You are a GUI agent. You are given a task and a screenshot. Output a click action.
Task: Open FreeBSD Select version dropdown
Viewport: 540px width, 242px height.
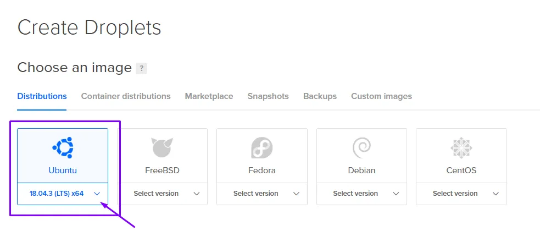(162, 194)
